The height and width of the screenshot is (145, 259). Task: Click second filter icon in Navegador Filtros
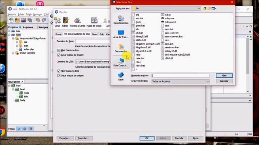pos(25,129)
